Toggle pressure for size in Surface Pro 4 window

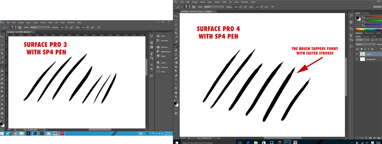click(273, 7)
